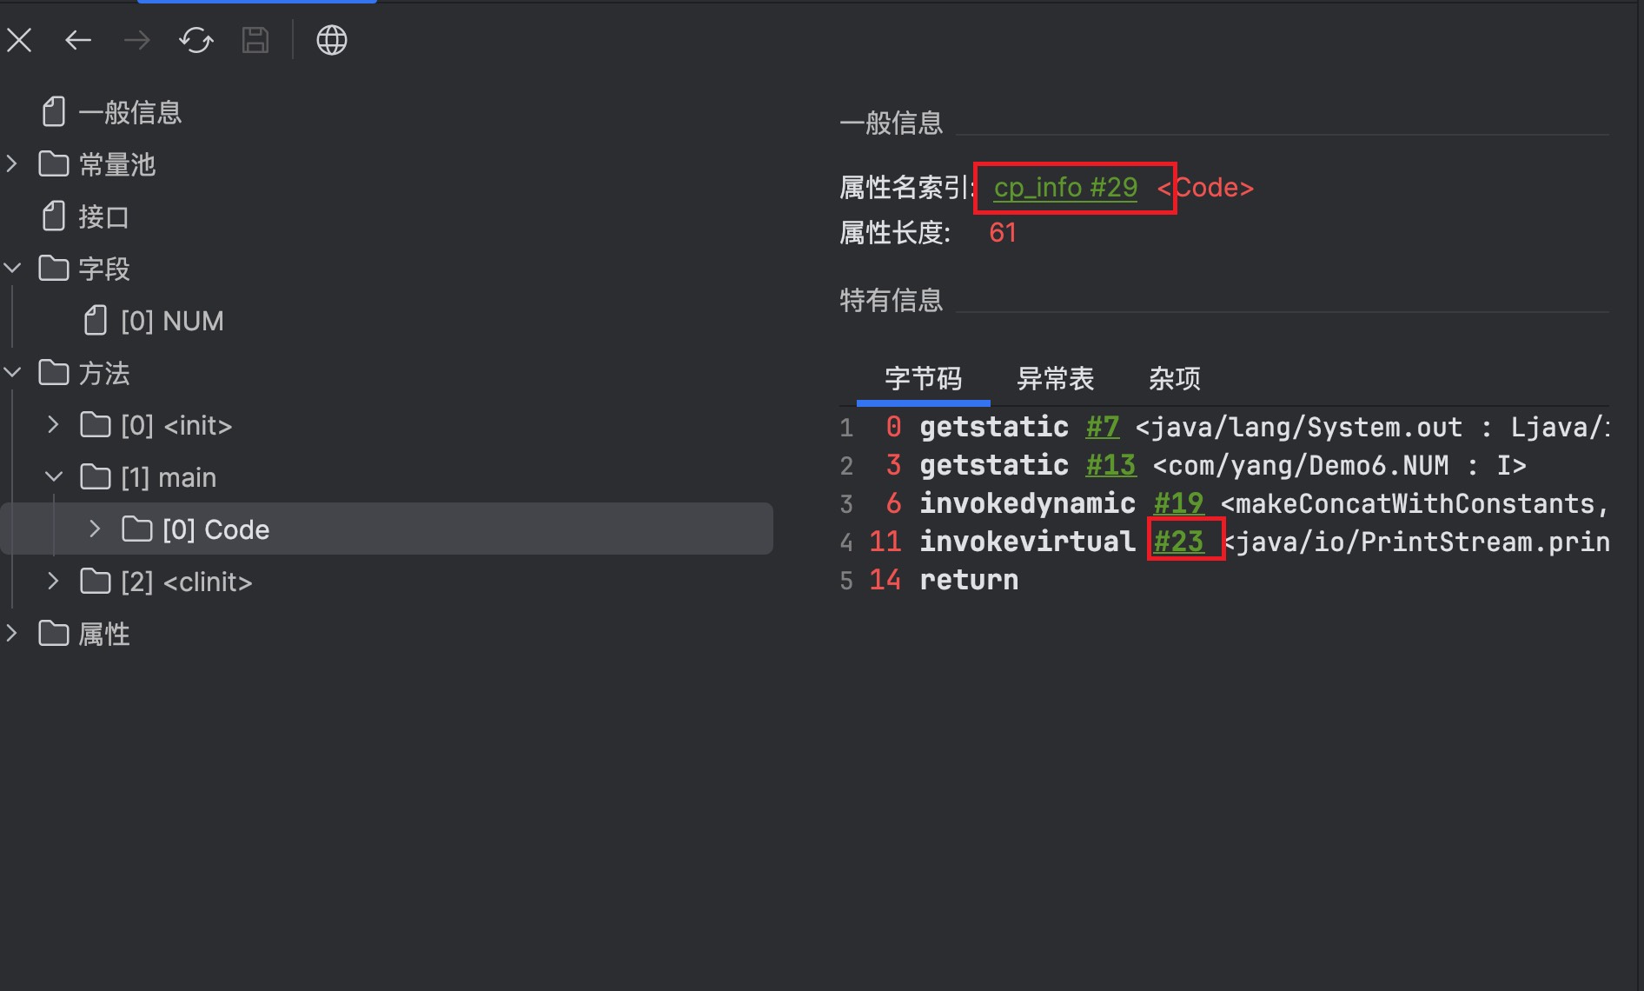Click the forward arrow icon
The height and width of the screenshot is (991, 1644).
click(136, 40)
